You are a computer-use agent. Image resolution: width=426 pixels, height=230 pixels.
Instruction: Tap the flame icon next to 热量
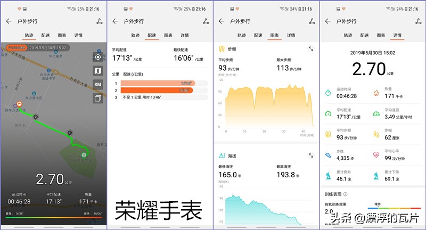click(376, 93)
